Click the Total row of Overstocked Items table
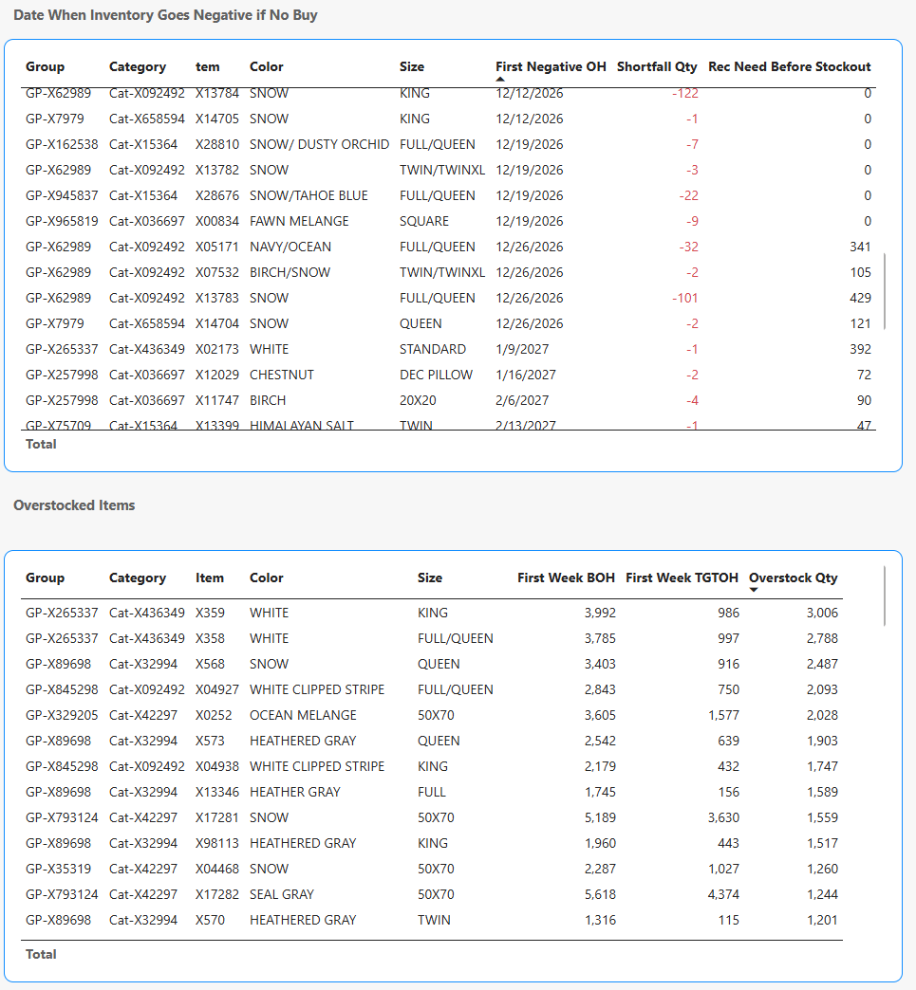 point(432,954)
